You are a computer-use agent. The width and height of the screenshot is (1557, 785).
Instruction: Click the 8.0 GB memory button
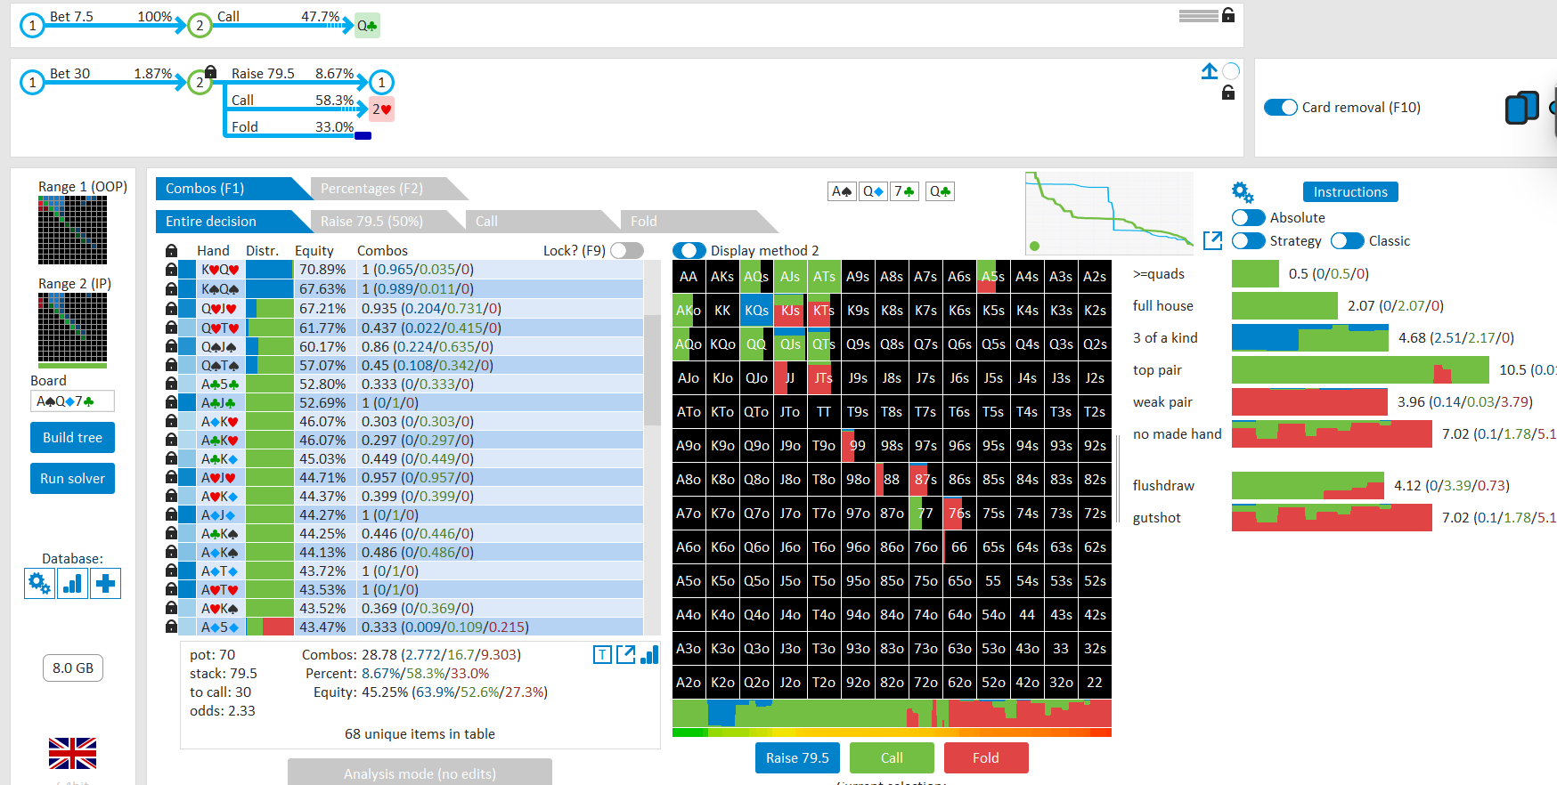tap(73, 668)
